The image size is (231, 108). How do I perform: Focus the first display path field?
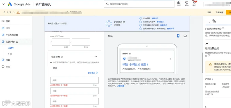tap(61, 42)
